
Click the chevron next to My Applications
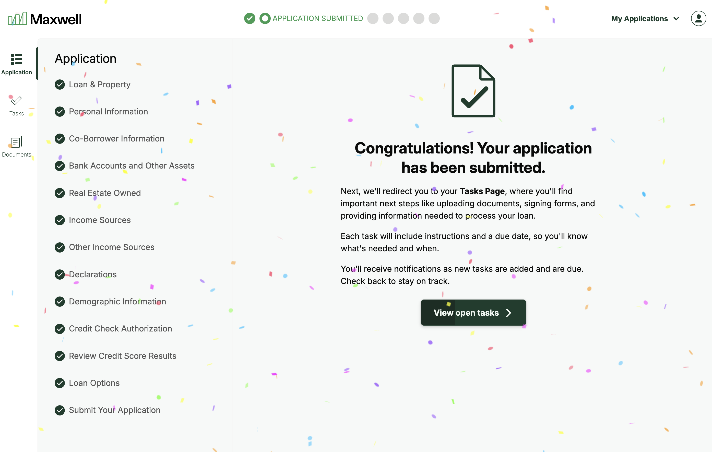point(676,19)
